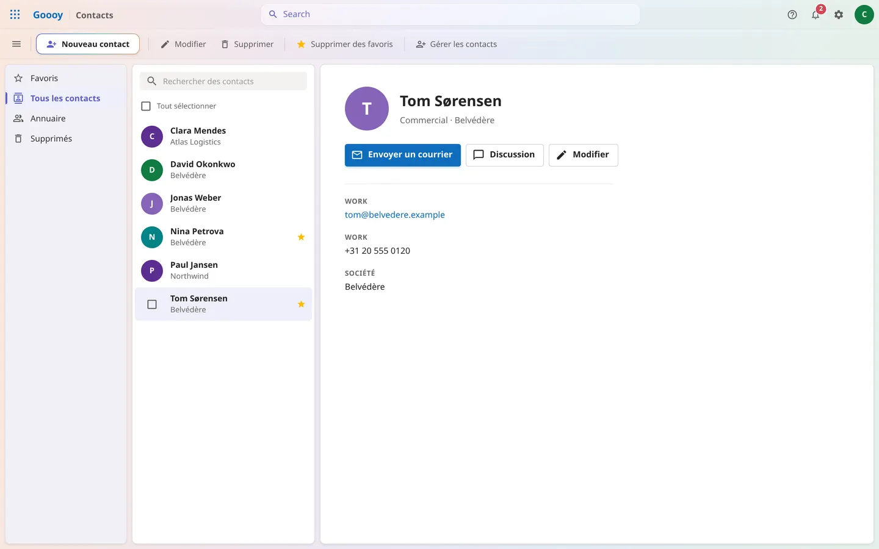Open the Annuaire section

pos(66,118)
